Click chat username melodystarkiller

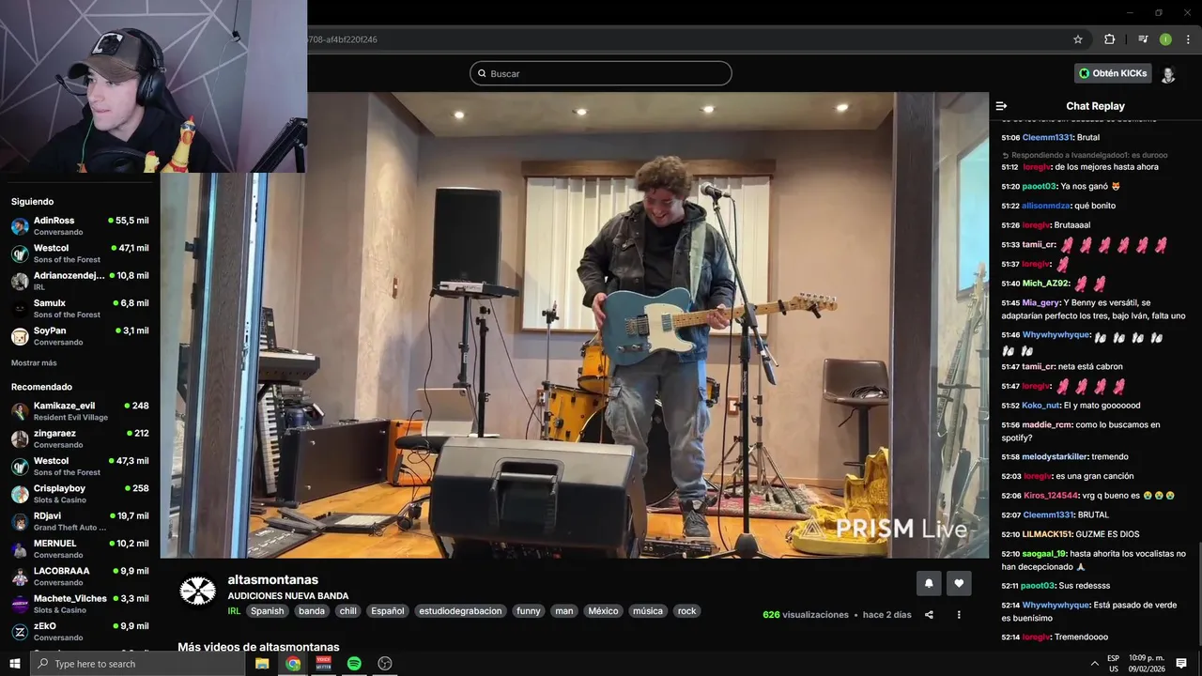pyautogui.click(x=1055, y=456)
